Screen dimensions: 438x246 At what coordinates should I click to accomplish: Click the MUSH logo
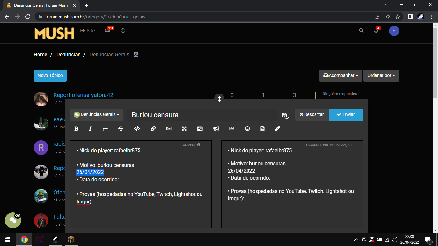coord(54,33)
